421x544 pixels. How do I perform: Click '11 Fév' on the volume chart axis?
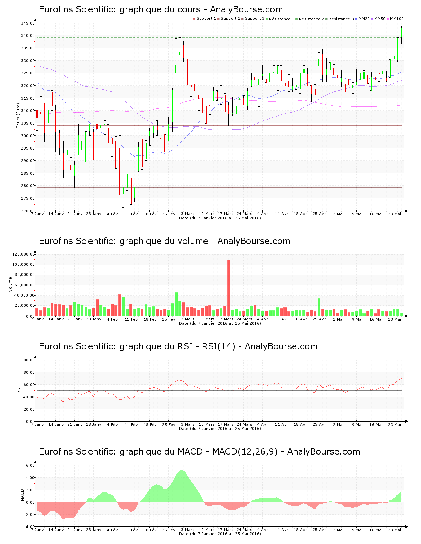131,319
